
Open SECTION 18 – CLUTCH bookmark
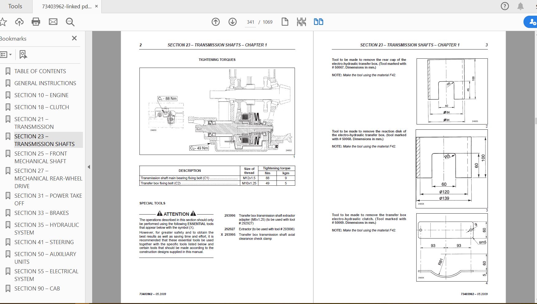click(41, 107)
